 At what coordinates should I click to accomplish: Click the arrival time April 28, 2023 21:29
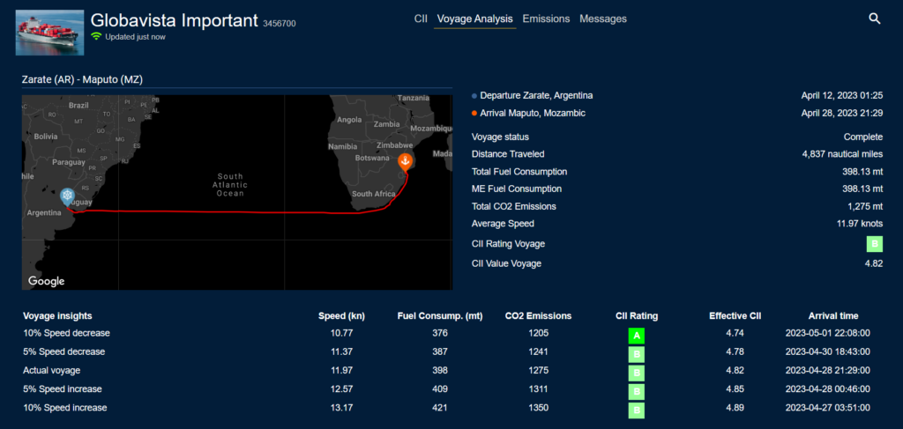pyautogui.click(x=842, y=114)
